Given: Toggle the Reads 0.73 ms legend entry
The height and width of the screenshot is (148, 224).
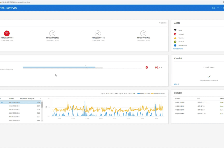Looking at the screenshot, I should 144,94.
